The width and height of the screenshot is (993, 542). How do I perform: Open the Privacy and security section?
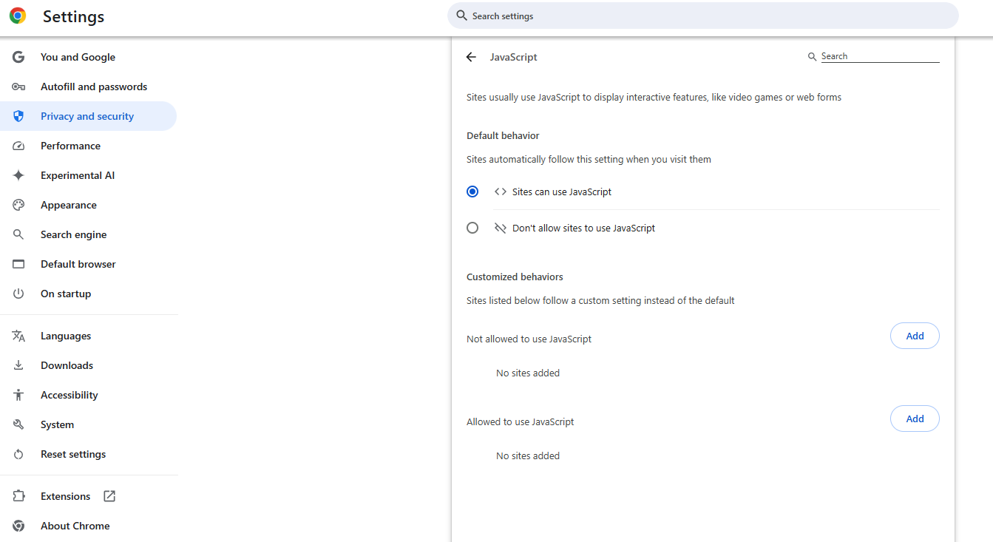point(87,116)
